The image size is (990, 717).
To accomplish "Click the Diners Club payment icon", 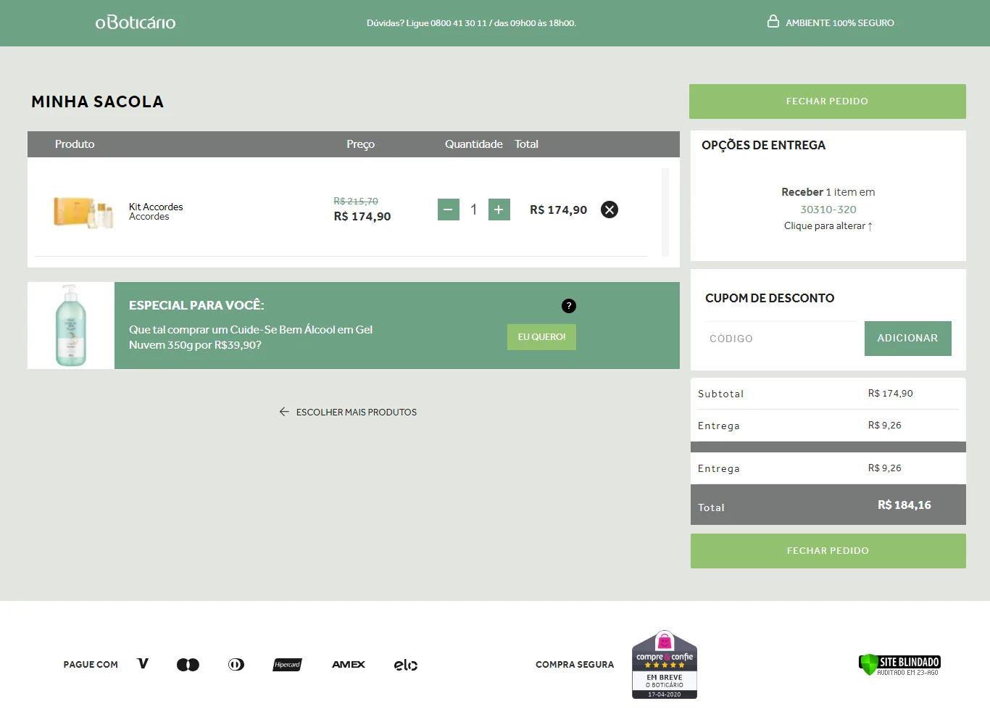I will click(236, 665).
